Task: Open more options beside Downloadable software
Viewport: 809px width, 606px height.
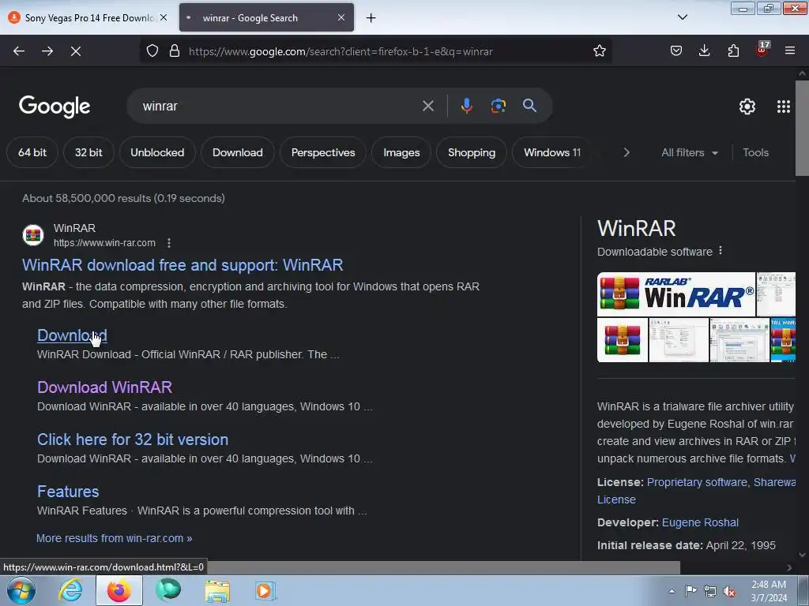Action: (x=721, y=251)
